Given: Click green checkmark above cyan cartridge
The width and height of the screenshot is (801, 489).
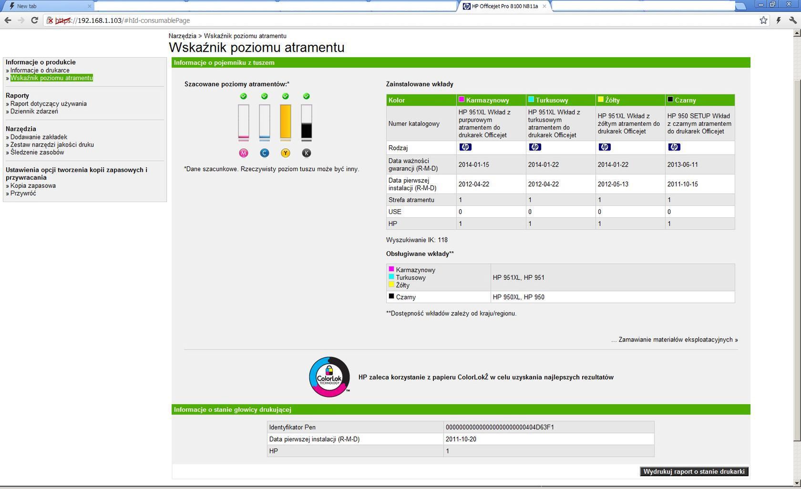Looking at the screenshot, I should pyautogui.click(x=265, y=96).
